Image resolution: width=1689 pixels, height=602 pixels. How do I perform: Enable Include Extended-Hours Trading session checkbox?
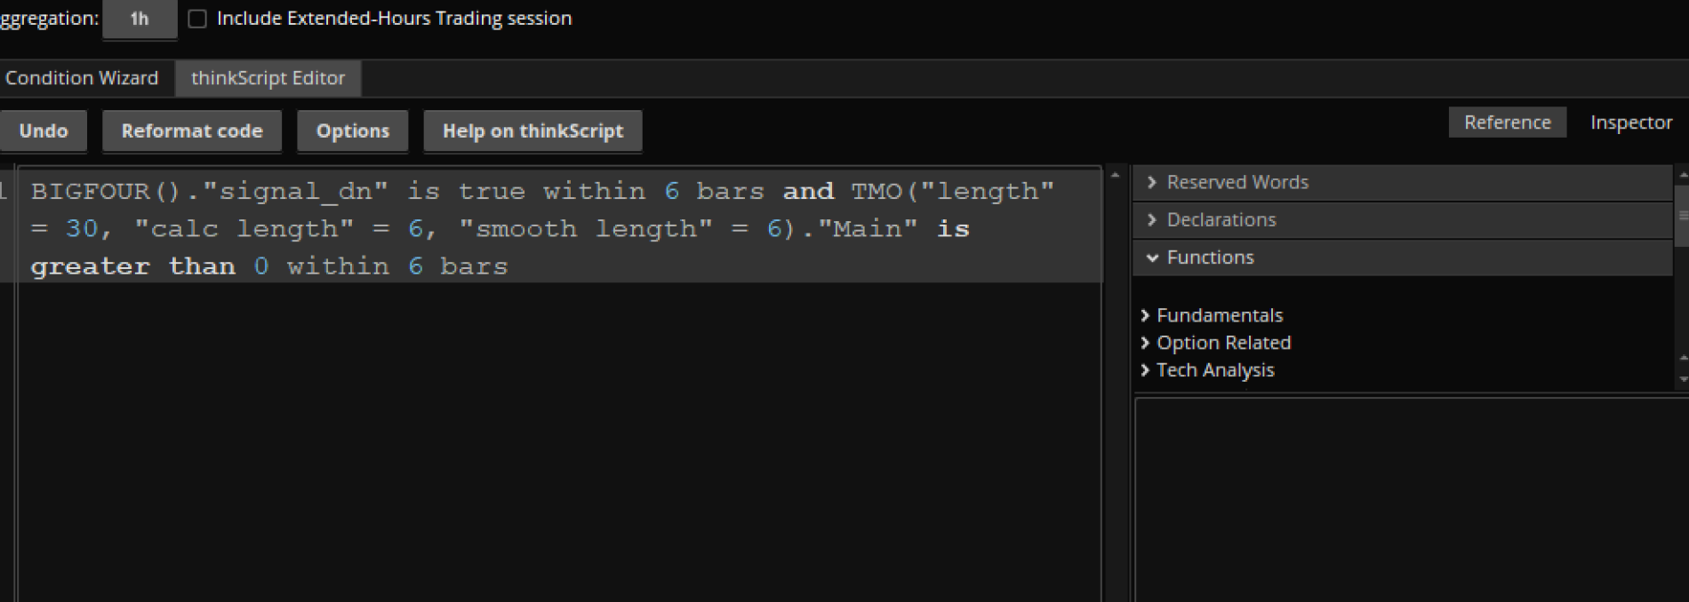click(197, 19)
